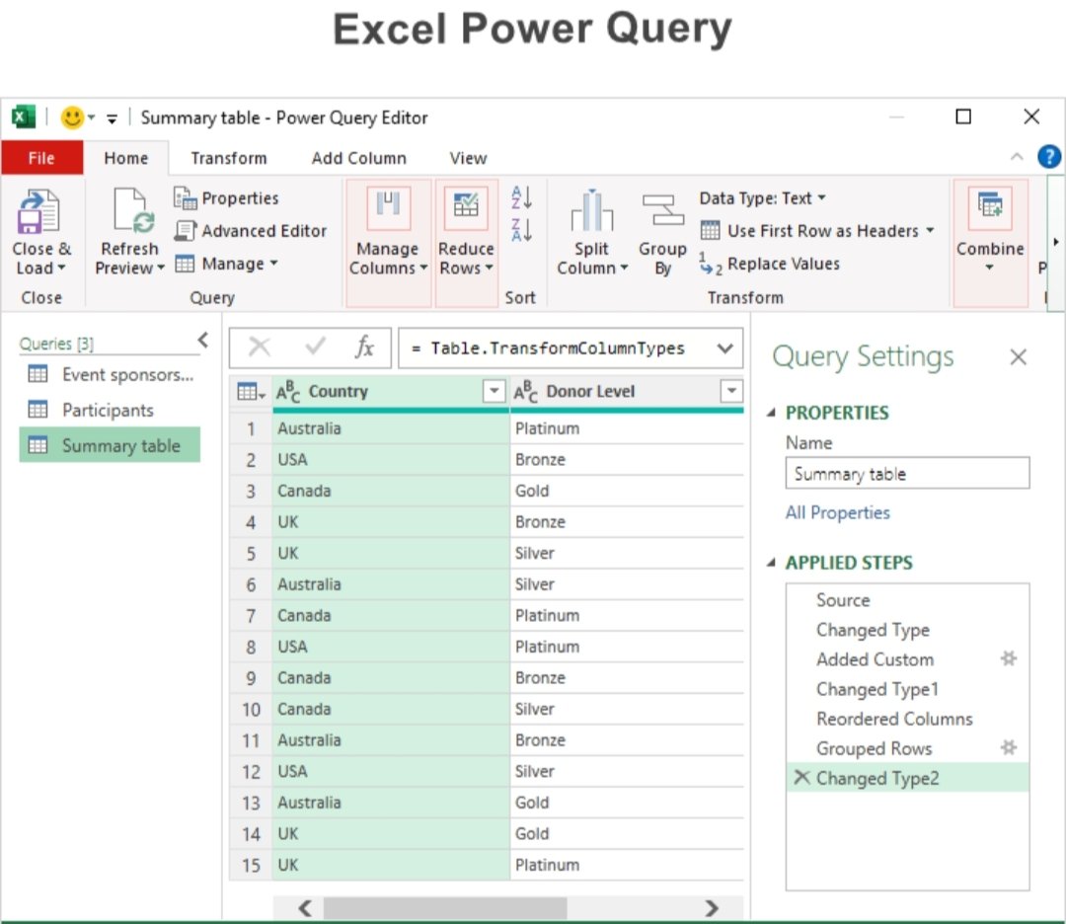Screen dimensions: 1066x924
Task: Select the Changed Type applied step
Action: 908,630
